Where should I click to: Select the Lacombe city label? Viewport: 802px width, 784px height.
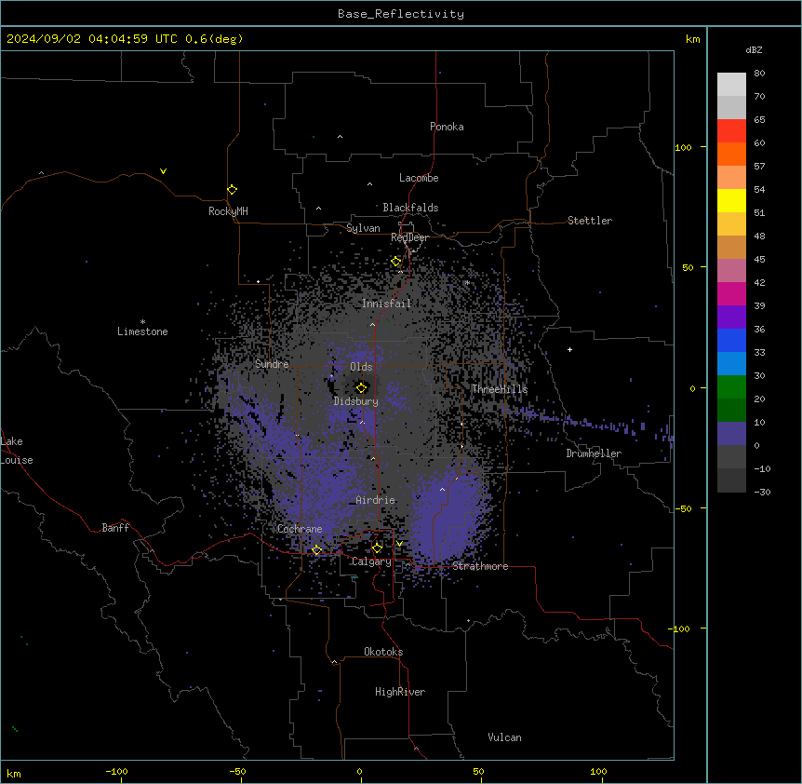pyautogui.click(x=419, y=178)
